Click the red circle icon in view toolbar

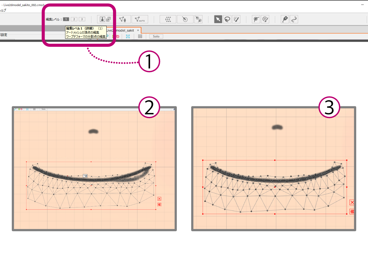(x=118, y=36)
